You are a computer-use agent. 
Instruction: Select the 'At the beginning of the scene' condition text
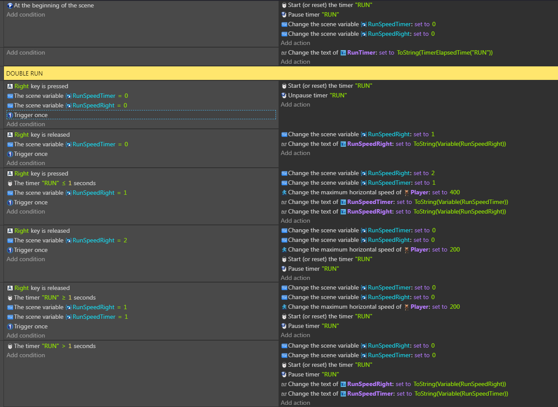point(54,5)
